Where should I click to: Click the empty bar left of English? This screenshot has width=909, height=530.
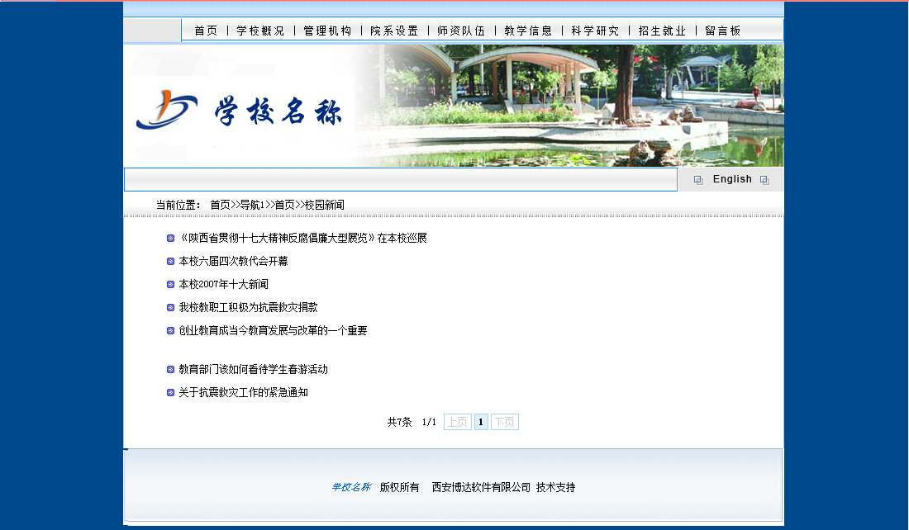pyautogui.click(x=401, y=180)
